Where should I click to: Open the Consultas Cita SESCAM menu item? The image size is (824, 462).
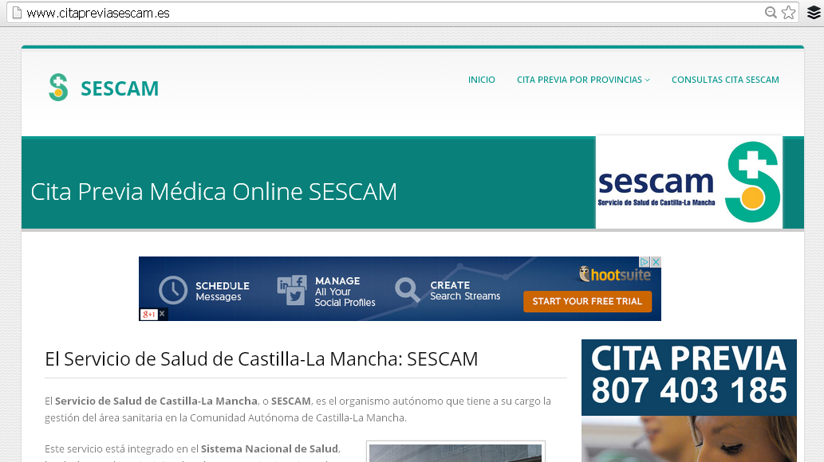[725, 80]
